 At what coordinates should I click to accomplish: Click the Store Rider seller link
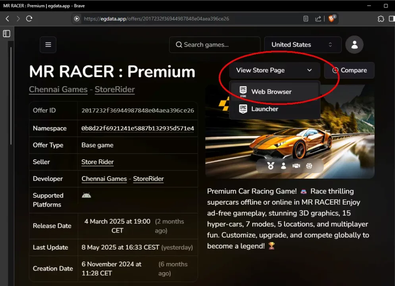pyautogui.click(x=97, y=162)
